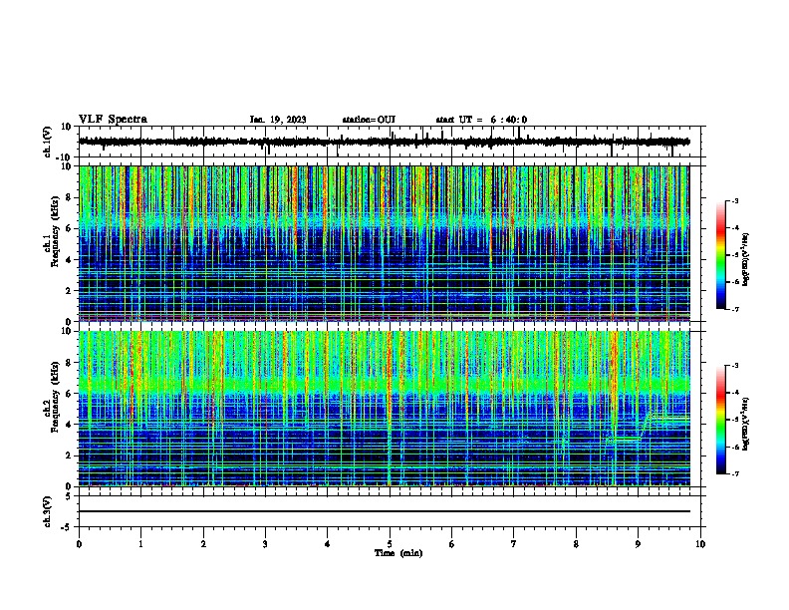Click the ch.2 colorbar "-7" bottom label
The height and width of the screenshot is (610, 789).
[735, 474]
